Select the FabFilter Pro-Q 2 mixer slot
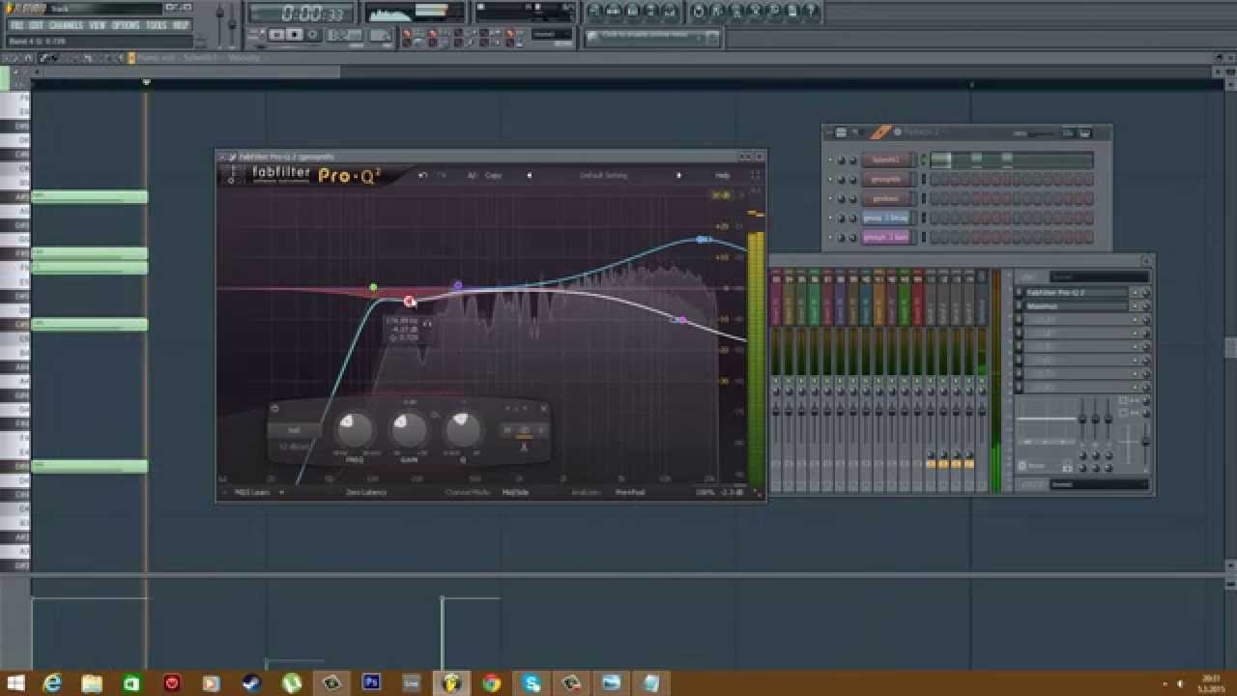The width and height of the screenshot is (1237, 696). pos(1076,292)
